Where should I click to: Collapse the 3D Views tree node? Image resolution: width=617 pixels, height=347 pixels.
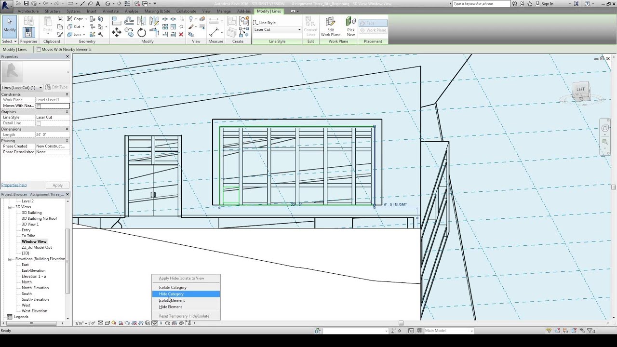10,207
